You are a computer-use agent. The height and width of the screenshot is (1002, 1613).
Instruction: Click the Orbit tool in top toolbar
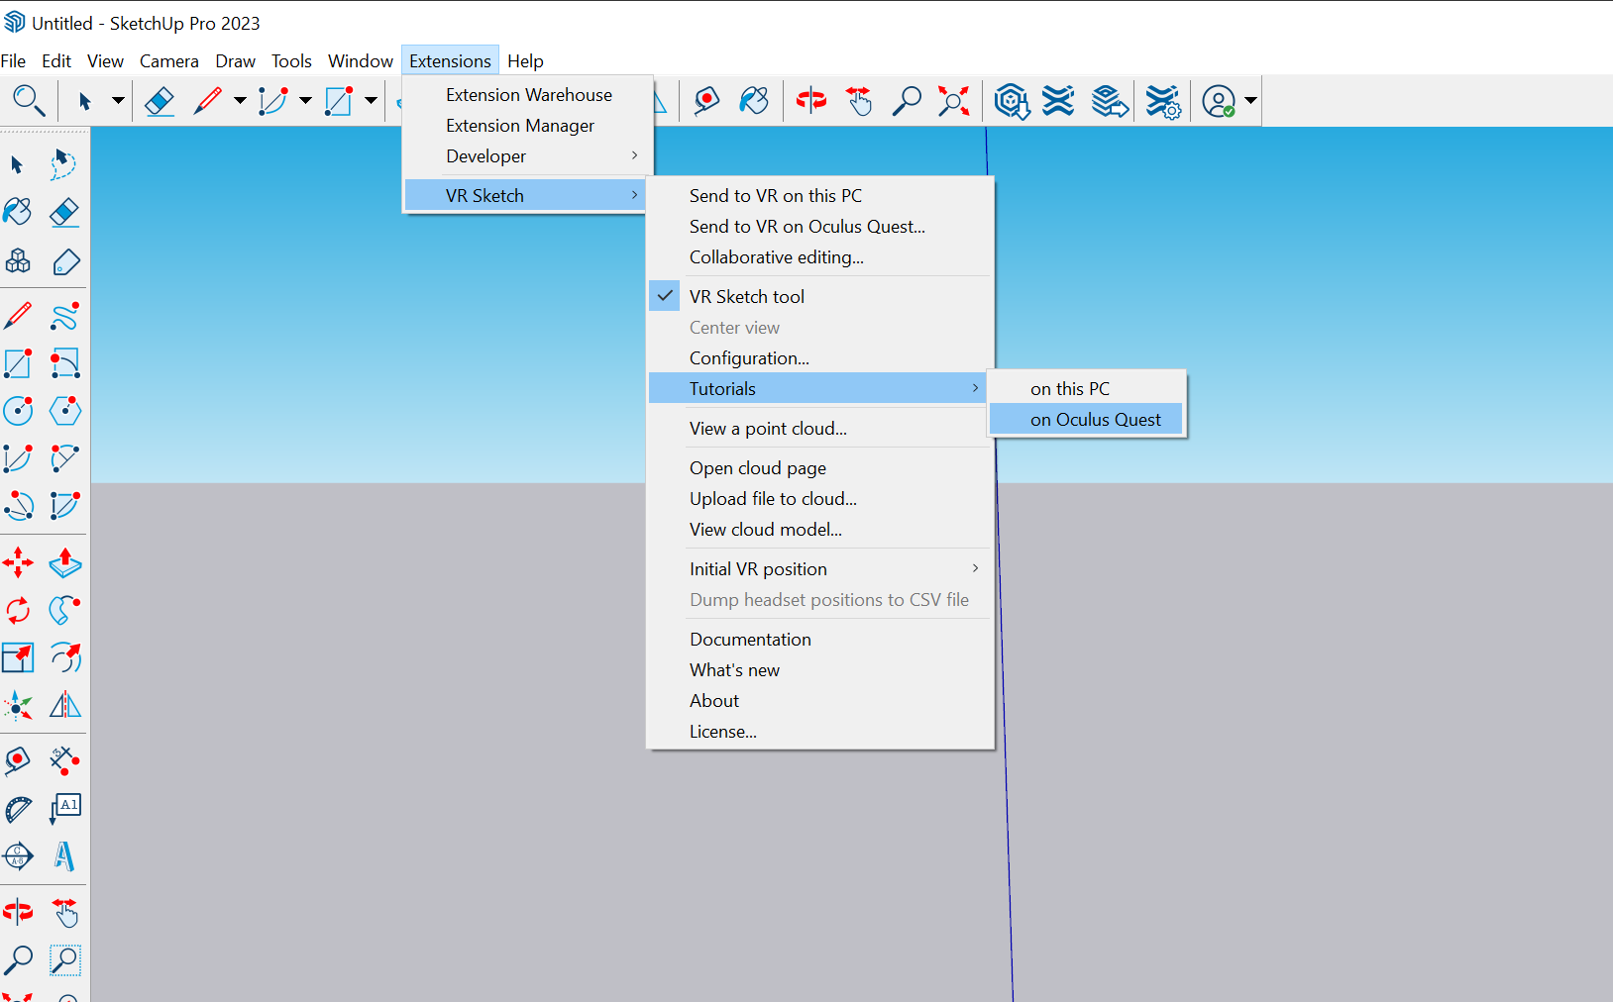pyautogui.click(x=811, y=100)
